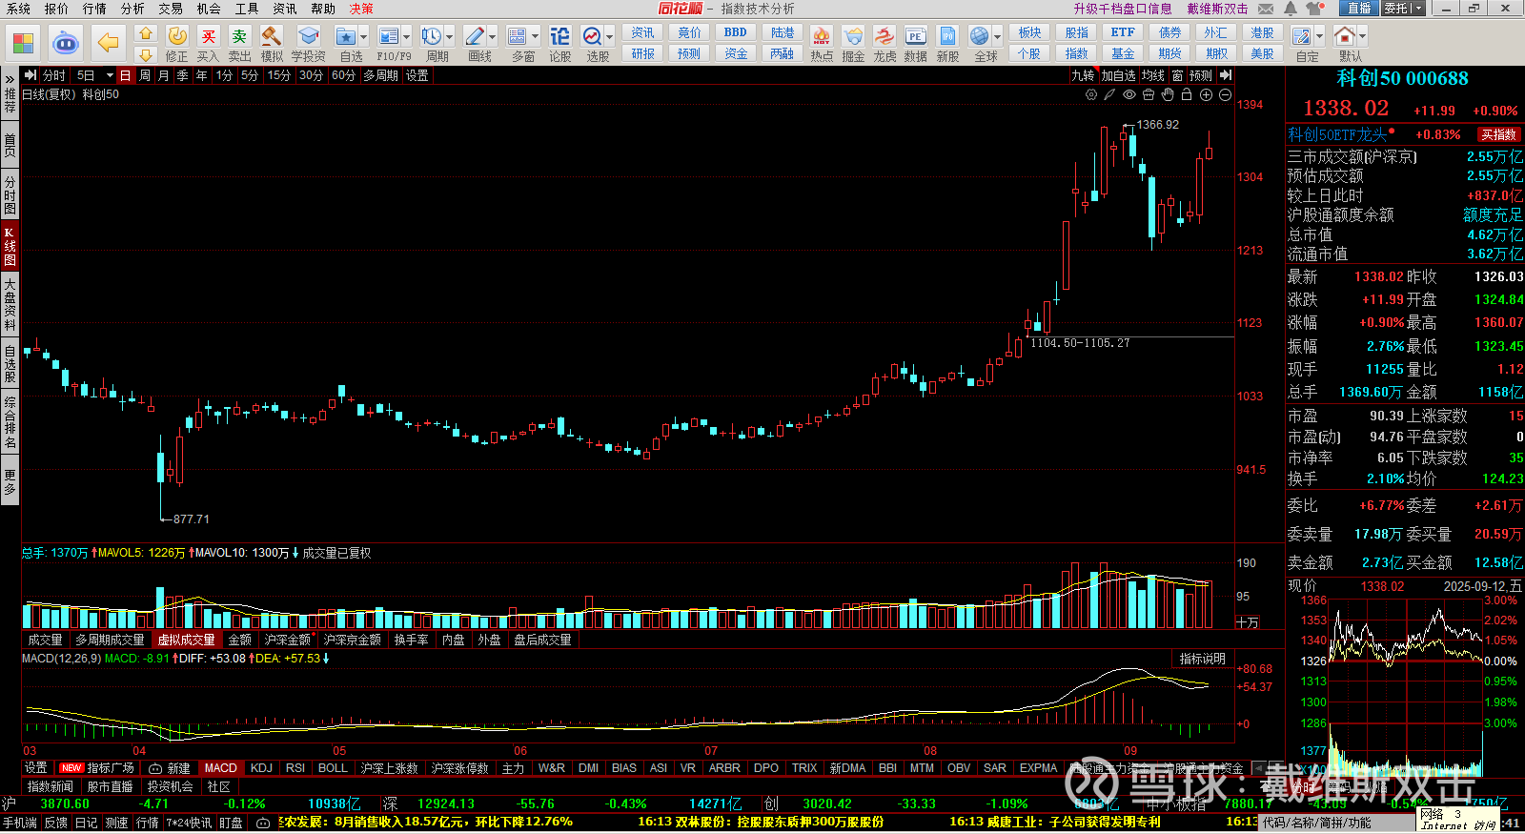Open the 决策 menu
The image size is (1525, 834).
pos(361,9)
